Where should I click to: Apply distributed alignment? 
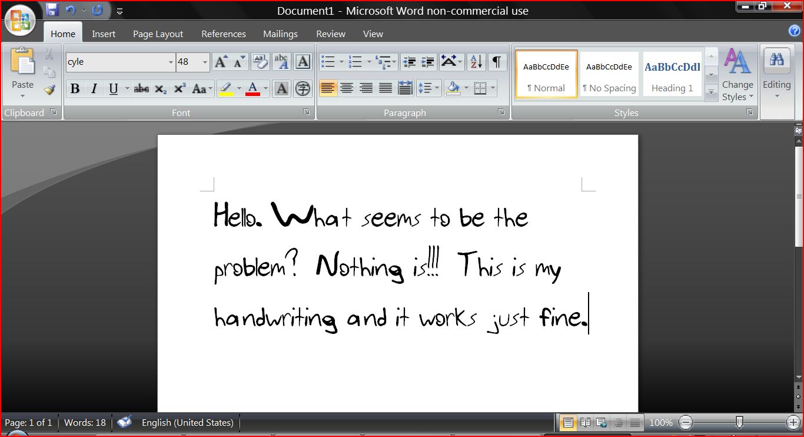(405, 89)
